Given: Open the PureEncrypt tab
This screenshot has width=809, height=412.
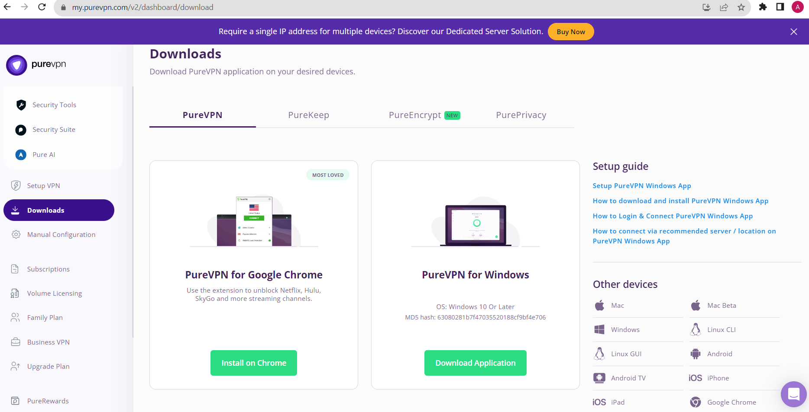Looking at the screenshot, I should (415, 115).
